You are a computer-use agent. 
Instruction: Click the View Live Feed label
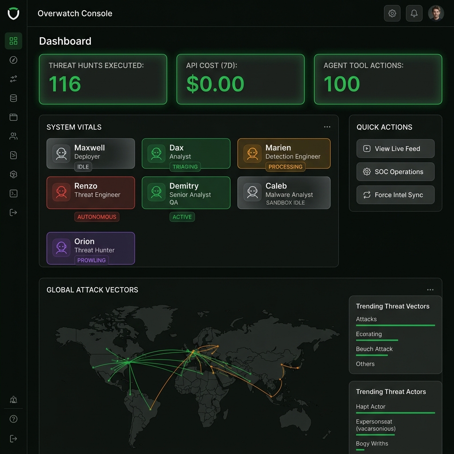397,149
